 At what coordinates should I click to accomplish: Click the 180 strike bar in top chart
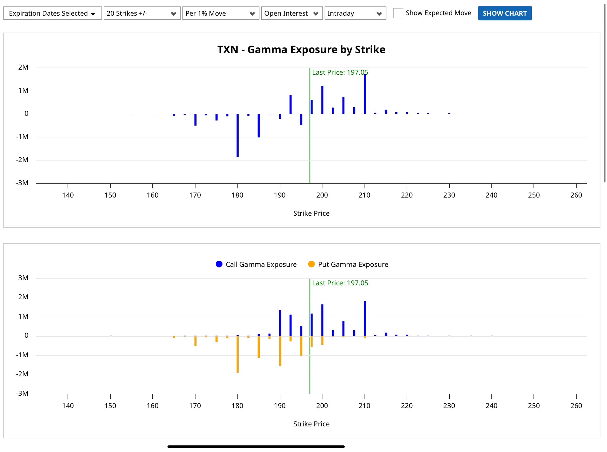pos(238,135)
